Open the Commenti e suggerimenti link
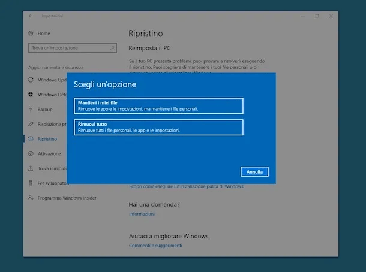The height and width of the screenshot is (272, 366). (x=156, y=246)
